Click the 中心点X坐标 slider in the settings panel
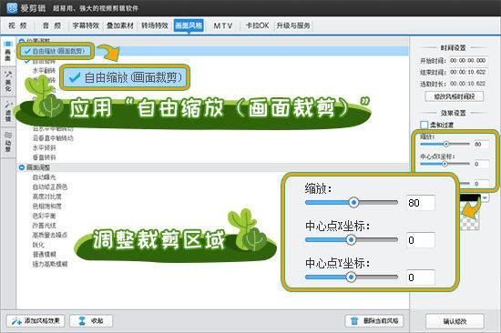Viewport: 501px width, 333px height. (445, 164)
